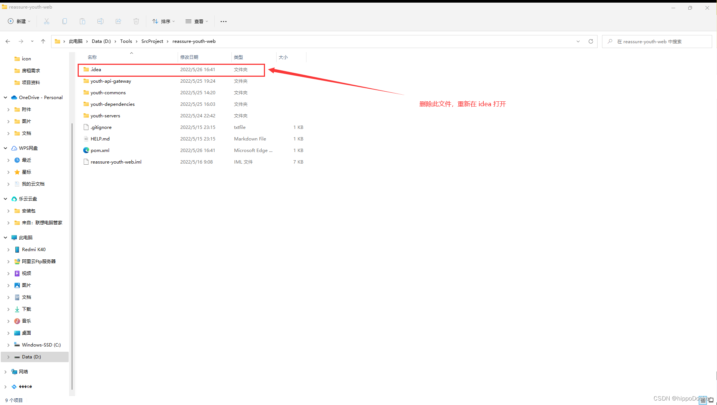This screenshot has width=717, height=405.
Task: Click the Paste clipboard icon
Action: (x=82, y=21)
